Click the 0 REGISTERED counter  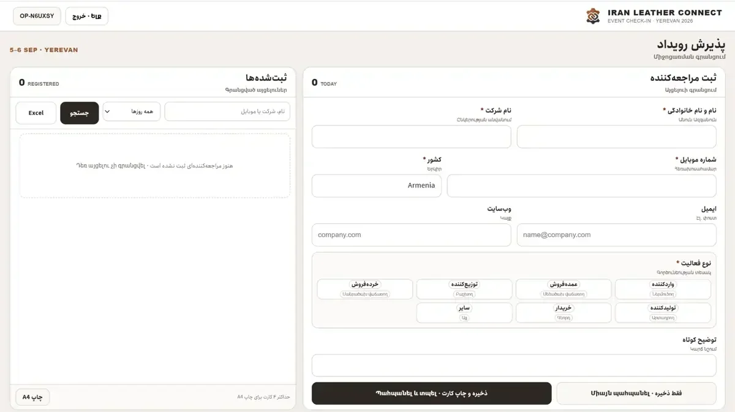click(39, 83)
